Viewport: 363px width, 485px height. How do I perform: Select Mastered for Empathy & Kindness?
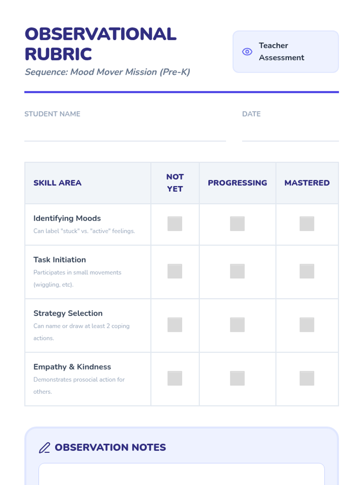click(x=307, y=378)
